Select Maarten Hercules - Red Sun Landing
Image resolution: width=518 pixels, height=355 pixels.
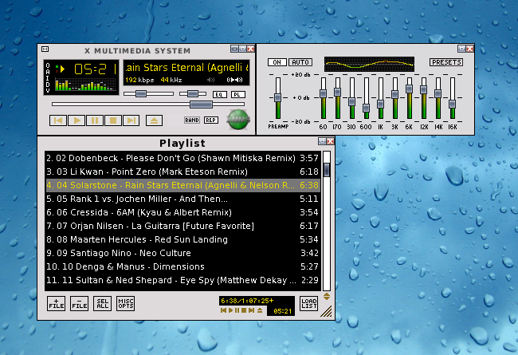coord(182,239)
